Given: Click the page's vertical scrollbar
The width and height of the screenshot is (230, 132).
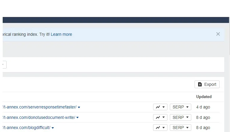Looking at the screenshot, I should click(x=229, y=36).
